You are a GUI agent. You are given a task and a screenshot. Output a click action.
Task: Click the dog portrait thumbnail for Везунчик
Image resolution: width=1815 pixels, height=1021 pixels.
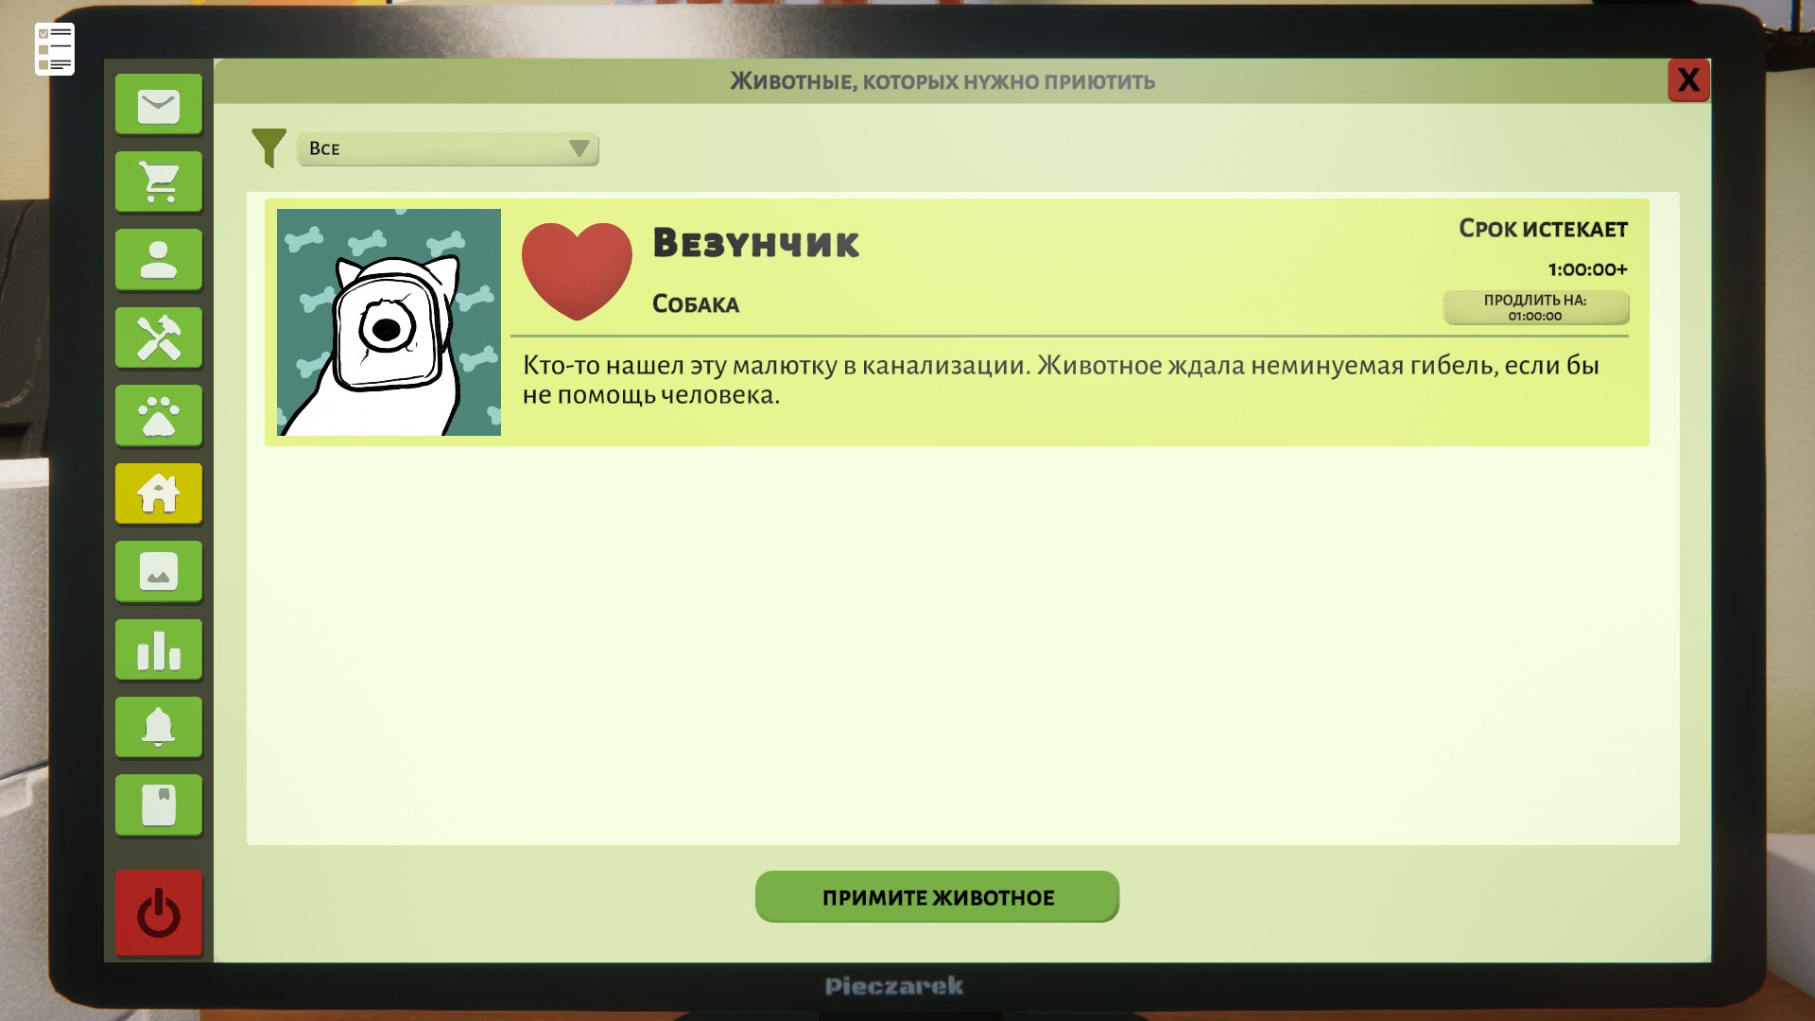tap(389, 322)
